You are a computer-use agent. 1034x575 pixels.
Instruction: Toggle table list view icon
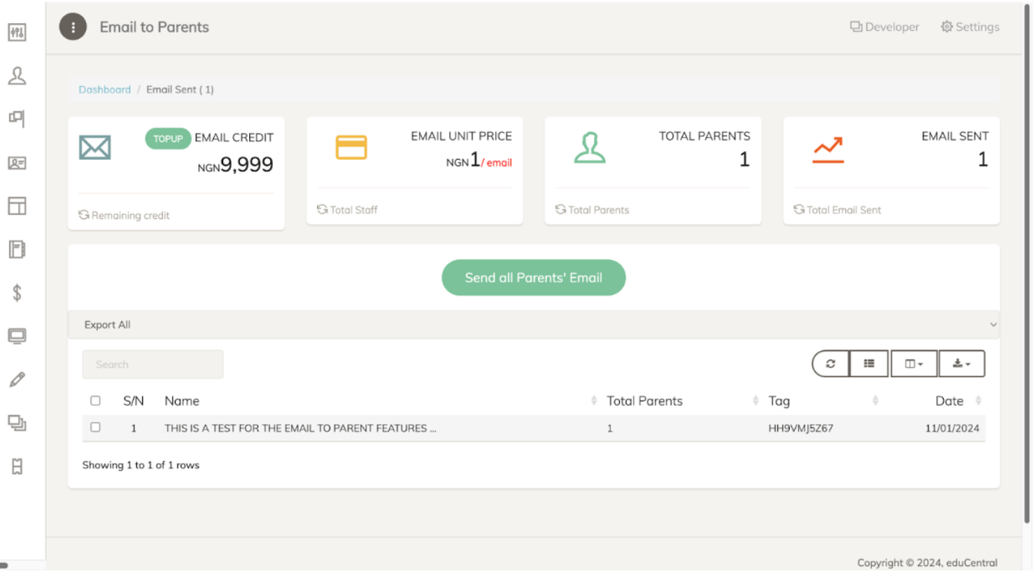pos(869,364)
